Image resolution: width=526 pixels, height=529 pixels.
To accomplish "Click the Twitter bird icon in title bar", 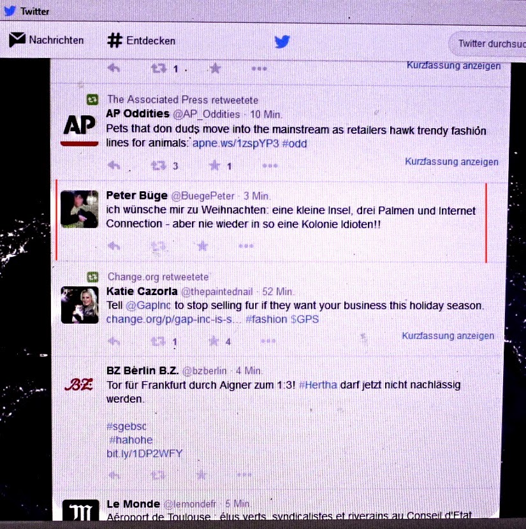I will pos(10,10).
